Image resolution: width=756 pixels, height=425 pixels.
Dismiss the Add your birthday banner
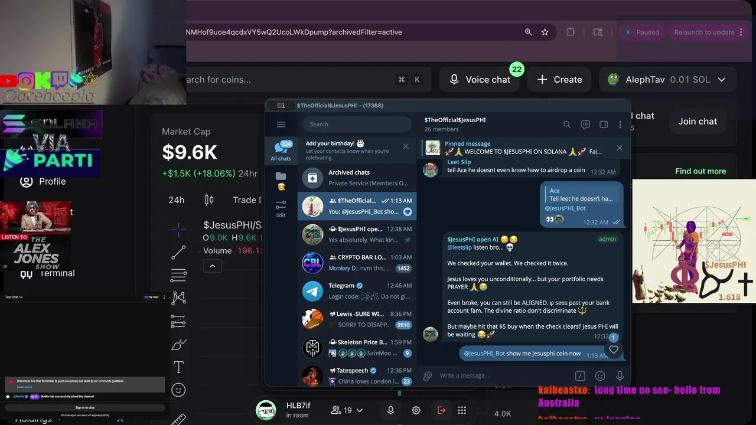coord(405,146)
